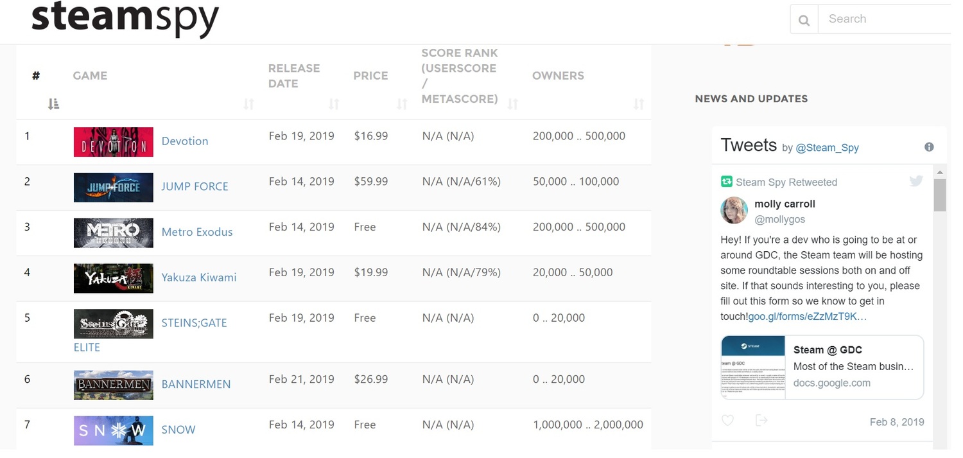Click the steamspy logo
963x458 pixels.
pyautogui.click(x=125, y=18)
